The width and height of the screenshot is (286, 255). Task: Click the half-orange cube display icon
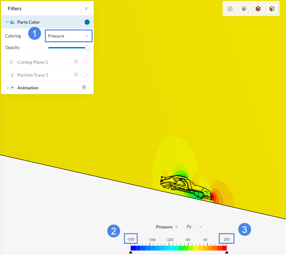click(272, 9)
